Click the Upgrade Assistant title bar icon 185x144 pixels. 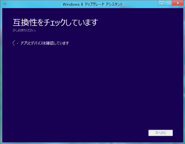(x=5, y=3)
